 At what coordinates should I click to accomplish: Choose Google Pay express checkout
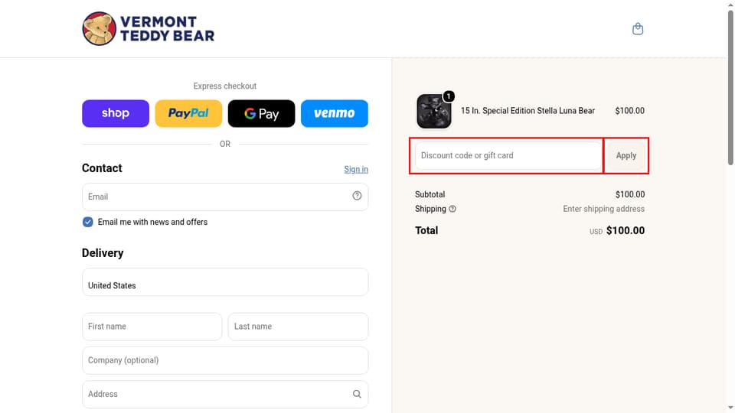tap(262, 113)
